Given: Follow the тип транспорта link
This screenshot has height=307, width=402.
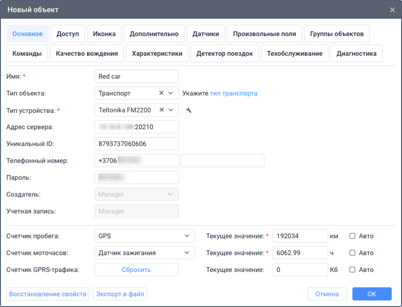Looking at the screenshot, I should coord(234,93).
